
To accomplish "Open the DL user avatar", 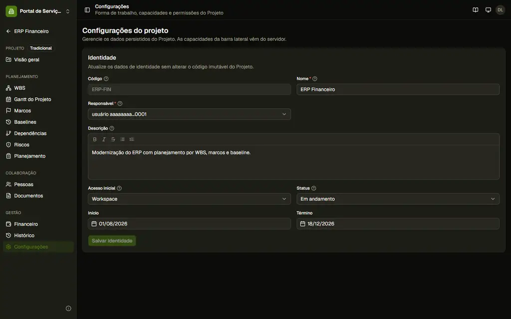I will [500, 10].
